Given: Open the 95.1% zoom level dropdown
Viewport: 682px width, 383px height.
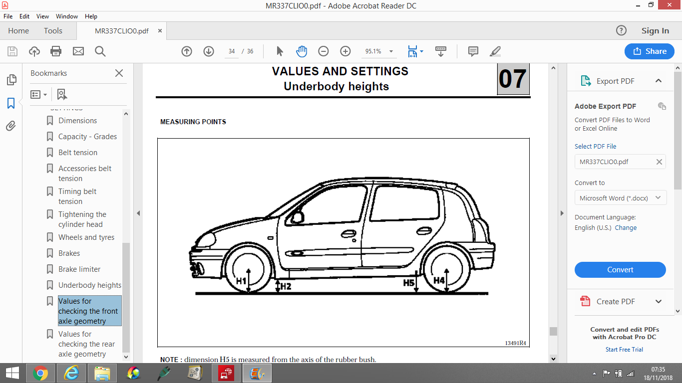Looking at the screenshot, I should (x=379, y=51).
